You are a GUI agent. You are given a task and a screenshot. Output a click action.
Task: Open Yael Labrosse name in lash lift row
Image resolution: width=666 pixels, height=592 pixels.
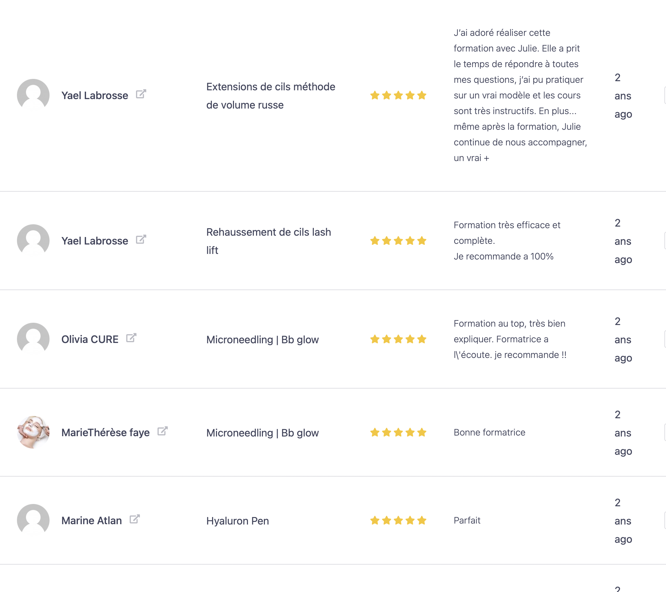click(x=95, y=241)
